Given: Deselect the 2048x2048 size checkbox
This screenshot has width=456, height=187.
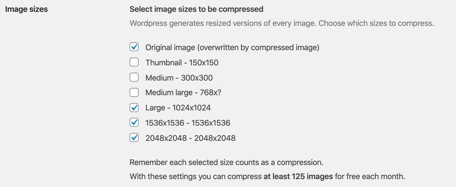Looking at the screenshot, I should (134, 138).
